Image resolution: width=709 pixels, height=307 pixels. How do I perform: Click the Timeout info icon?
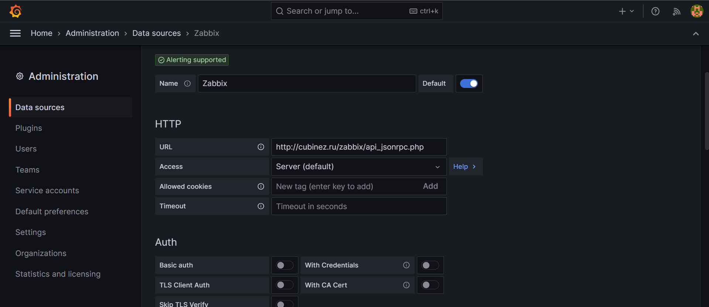(261, 206)
